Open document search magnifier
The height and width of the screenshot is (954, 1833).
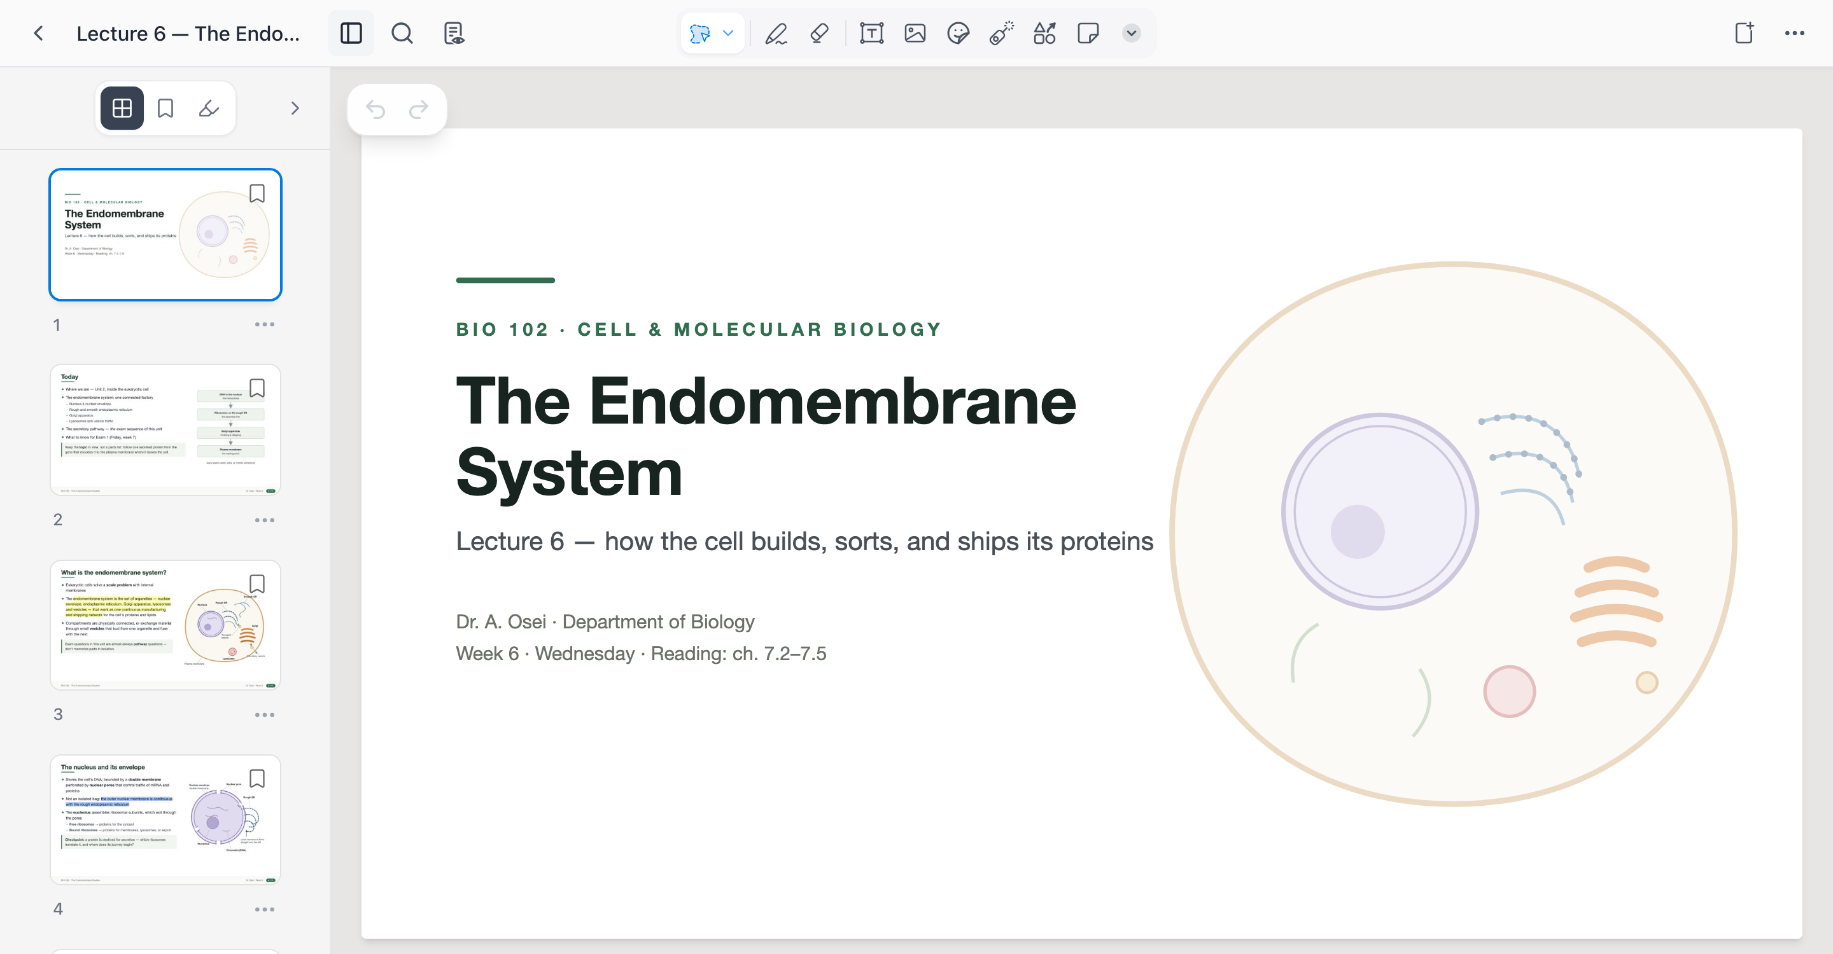pyautogui.click(x=402, y=34)
